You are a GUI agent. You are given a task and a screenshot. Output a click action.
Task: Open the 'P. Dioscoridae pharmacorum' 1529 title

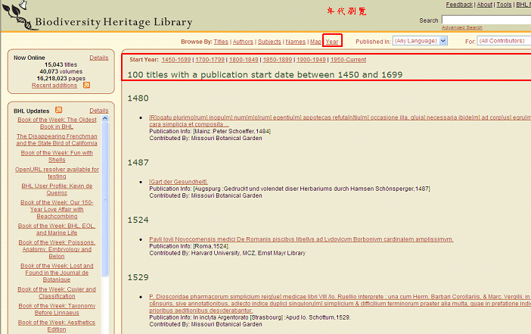coord(340,304)
